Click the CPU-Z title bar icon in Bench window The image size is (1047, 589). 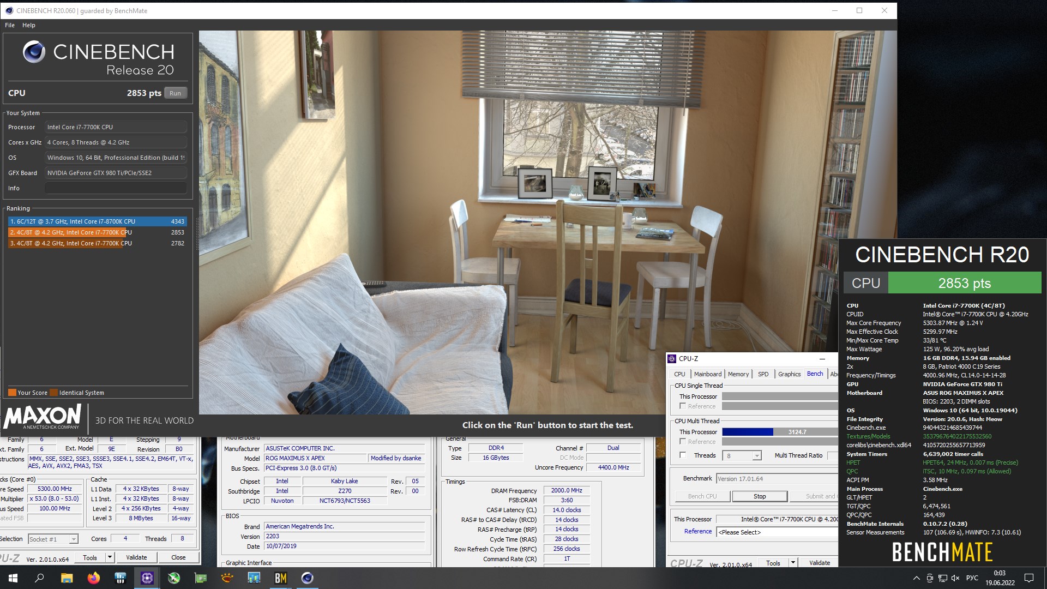[x=672, y=359]
